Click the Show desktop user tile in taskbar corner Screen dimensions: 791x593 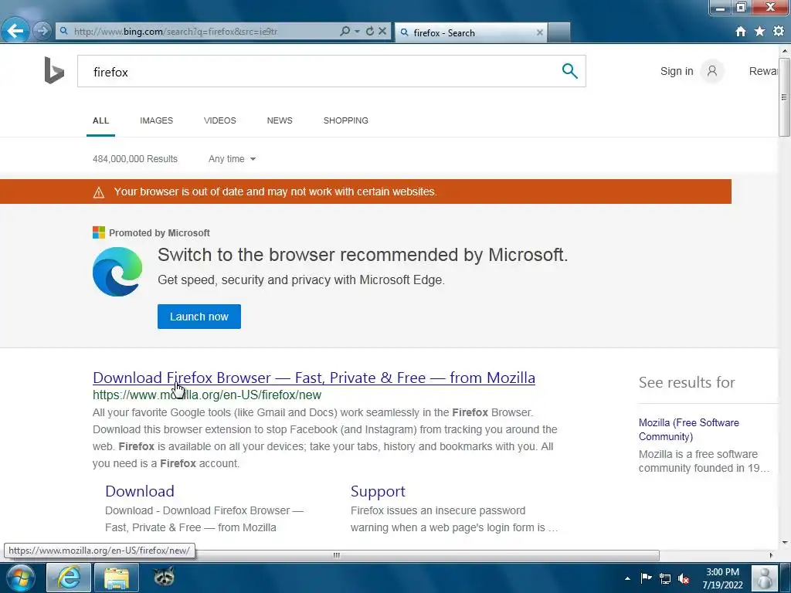coord(766,578)
